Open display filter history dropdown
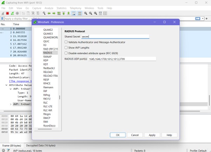211x152 pixels. 203,19
